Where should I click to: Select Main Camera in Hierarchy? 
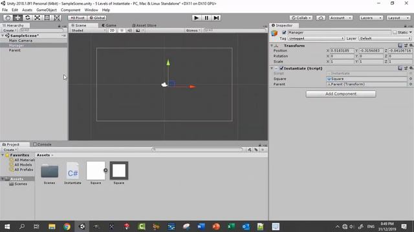point(21,41)
